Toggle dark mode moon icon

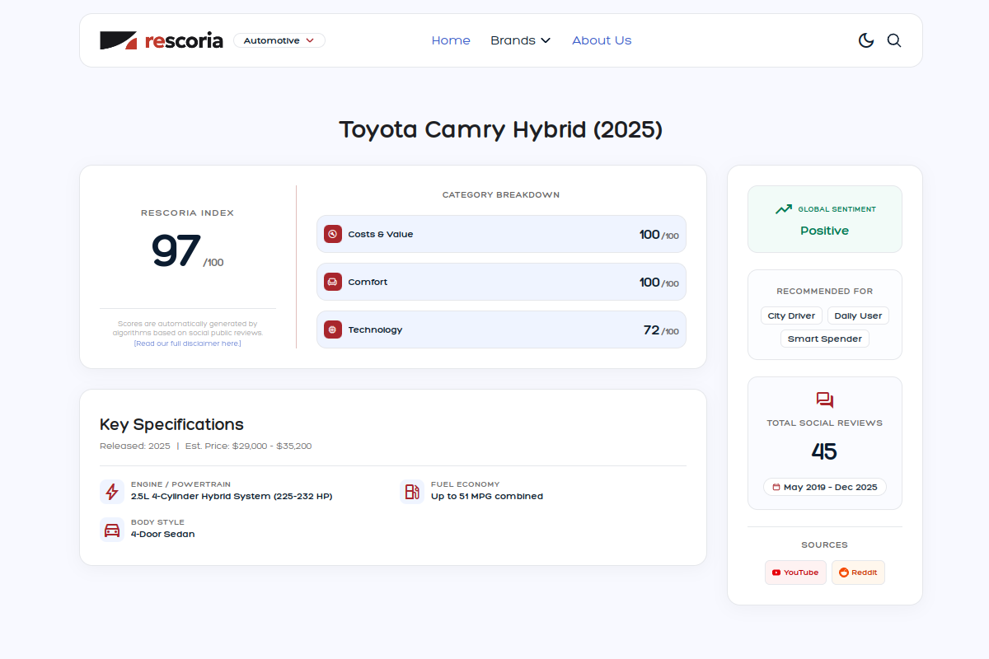point(866,40)
